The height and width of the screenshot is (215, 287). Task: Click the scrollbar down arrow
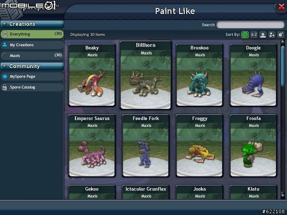point(283,196)
